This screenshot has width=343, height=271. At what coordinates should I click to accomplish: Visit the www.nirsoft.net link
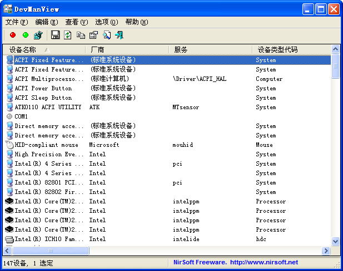pos(264,262)
